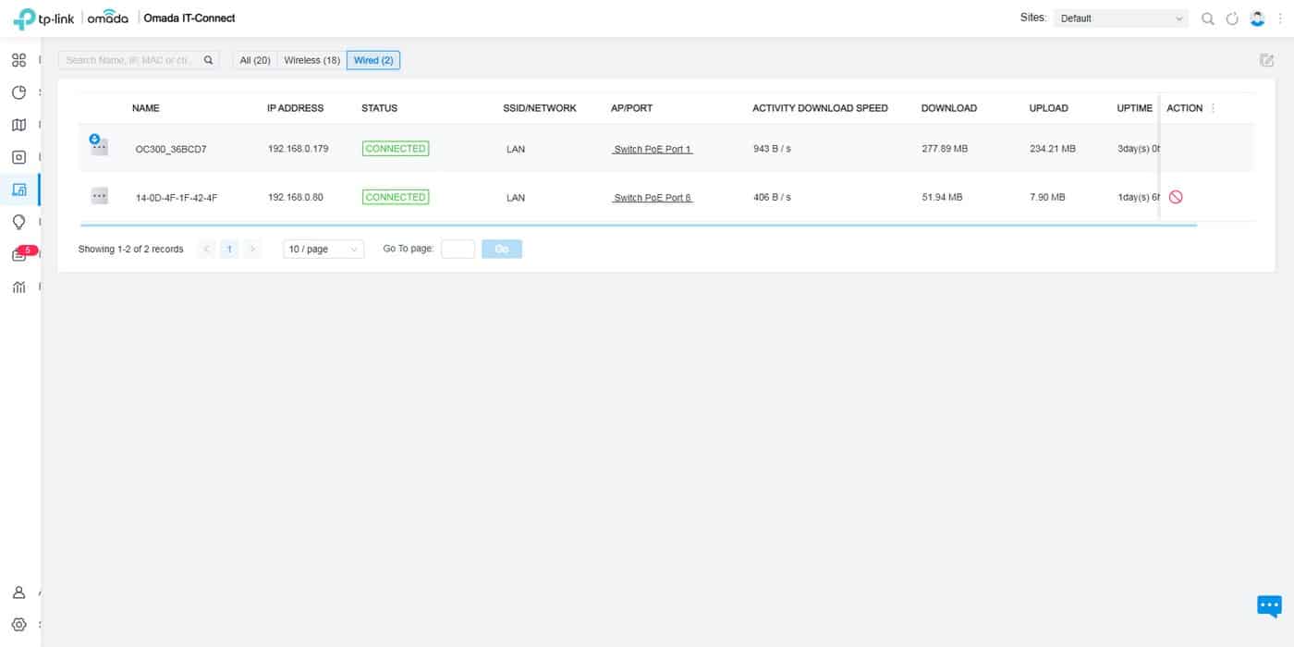This screenshot has width=1294, height=647.
Task: Open the chat support bubble icon
Action: point(1269,605)
